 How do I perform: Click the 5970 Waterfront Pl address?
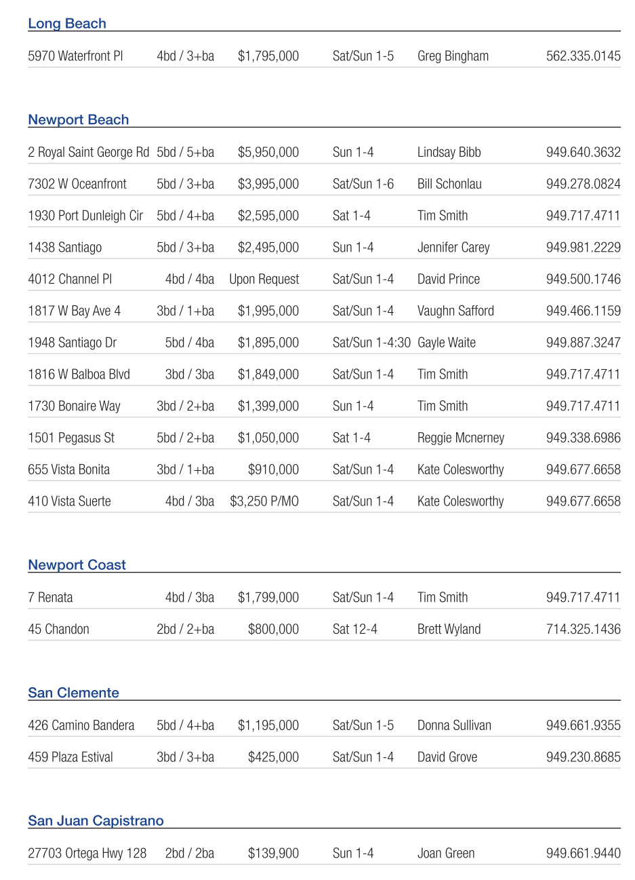click(x=75, y=56)
